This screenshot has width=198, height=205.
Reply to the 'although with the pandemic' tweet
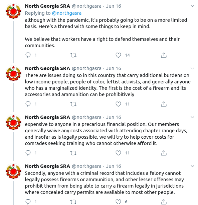point(28,55)
